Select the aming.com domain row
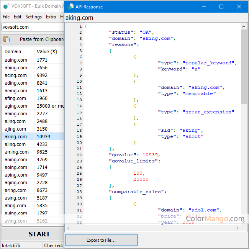Screen dimensions: 249x249 [x=16, y=152]
